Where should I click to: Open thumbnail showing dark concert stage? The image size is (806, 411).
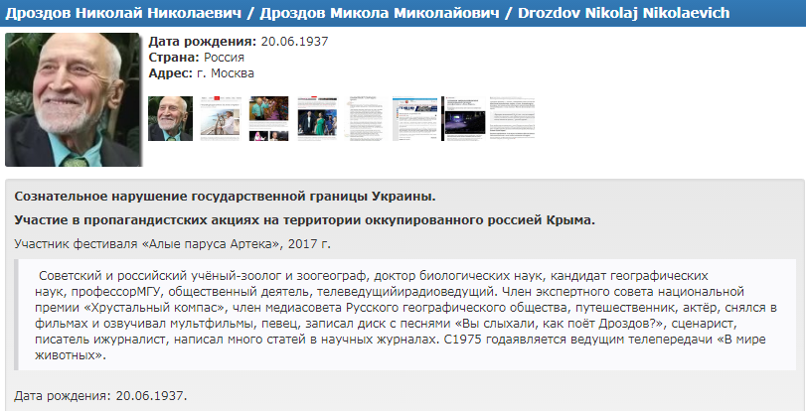463,119
